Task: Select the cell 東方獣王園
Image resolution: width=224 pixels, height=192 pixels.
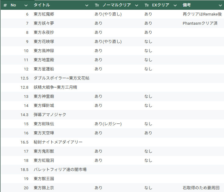Action: (x=44, y=179)
